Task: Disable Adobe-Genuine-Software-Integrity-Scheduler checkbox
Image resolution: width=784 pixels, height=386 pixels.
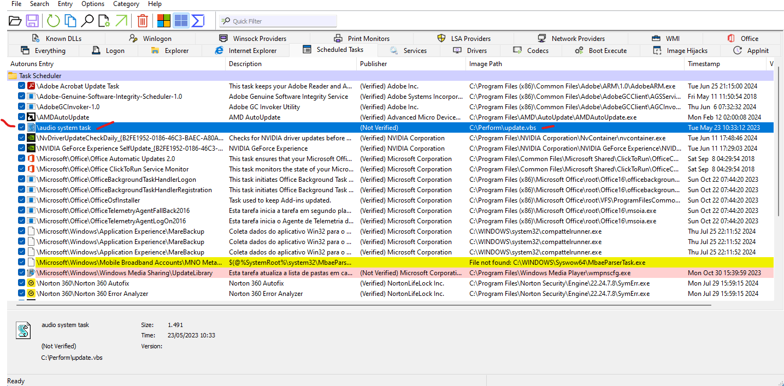Action: pos(21,97)
